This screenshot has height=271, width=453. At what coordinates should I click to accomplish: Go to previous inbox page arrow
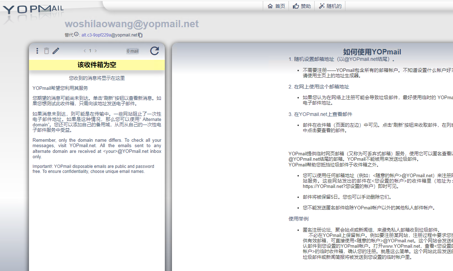85,51
